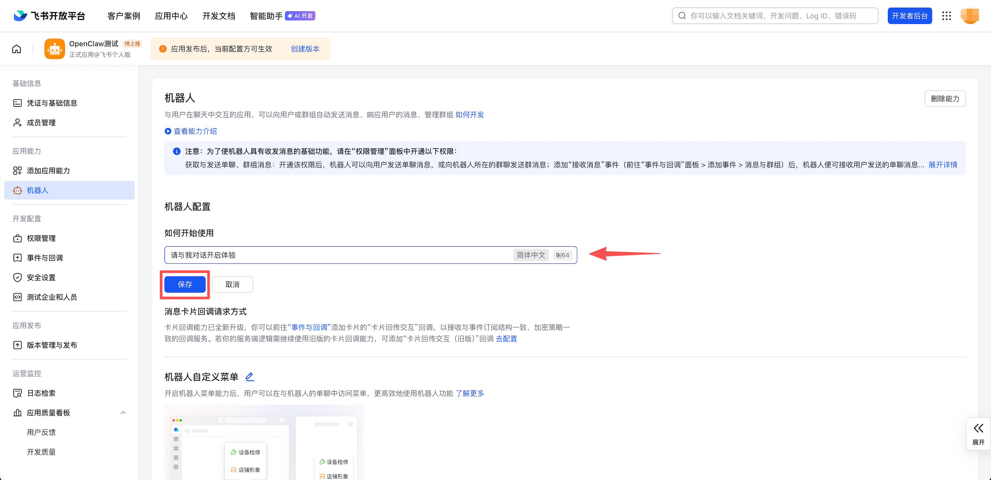Click the search magnifier icon in header
991x480 pixels.
[x=682, y=16]
